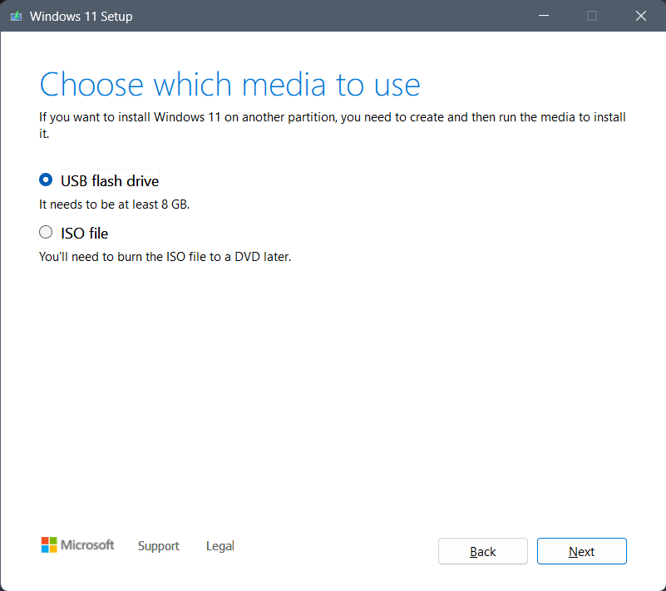Open the Legal information link

tap(220, 546)
